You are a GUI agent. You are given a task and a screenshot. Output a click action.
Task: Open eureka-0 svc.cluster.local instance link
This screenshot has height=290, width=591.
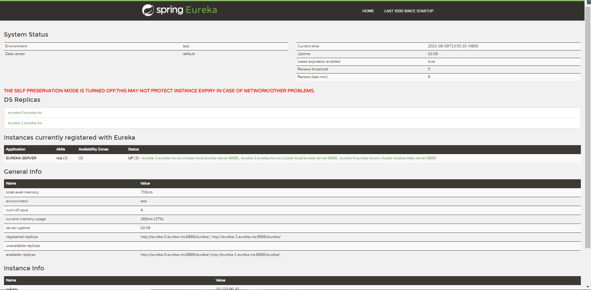click(x=388, y=158)
